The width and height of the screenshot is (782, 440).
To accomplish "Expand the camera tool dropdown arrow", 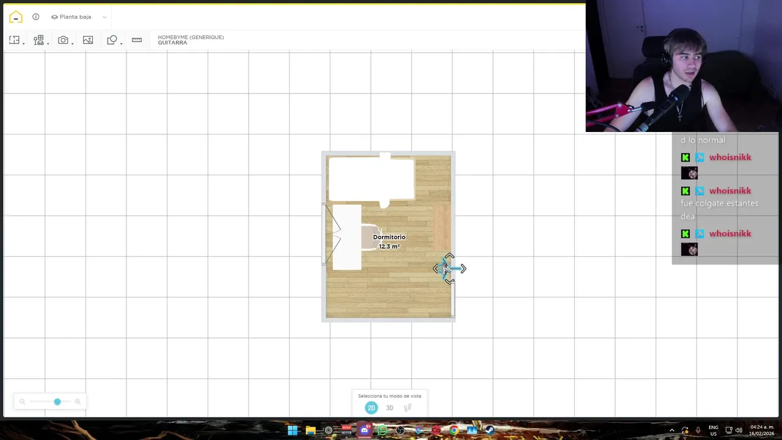I will point(72,43).
